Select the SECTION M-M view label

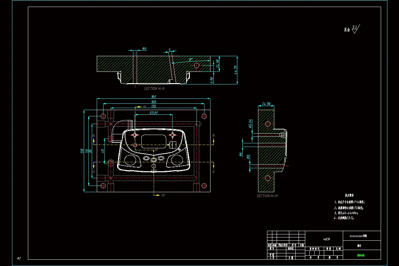point(267,196)
